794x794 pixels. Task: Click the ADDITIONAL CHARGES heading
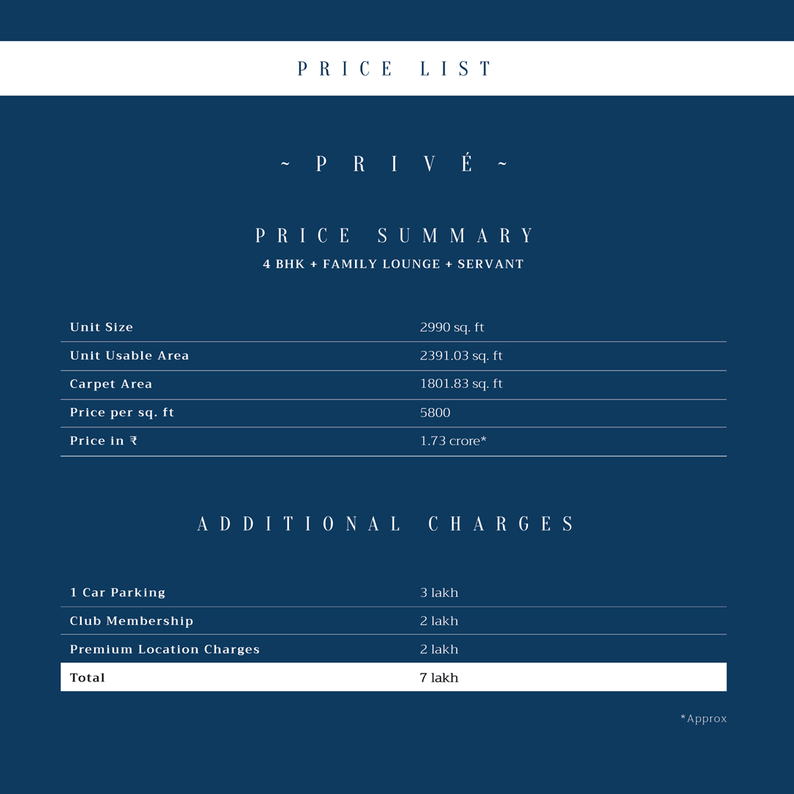(x=386, y=523)
